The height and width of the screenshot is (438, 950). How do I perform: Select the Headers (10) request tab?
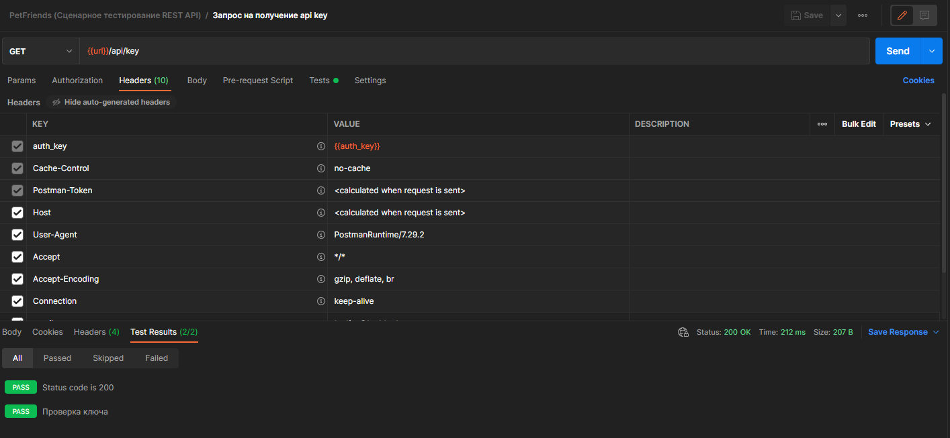click(x=144, y=80)
